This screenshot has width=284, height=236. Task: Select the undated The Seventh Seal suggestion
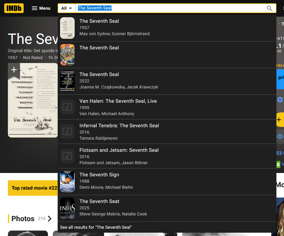coord(167,55)
